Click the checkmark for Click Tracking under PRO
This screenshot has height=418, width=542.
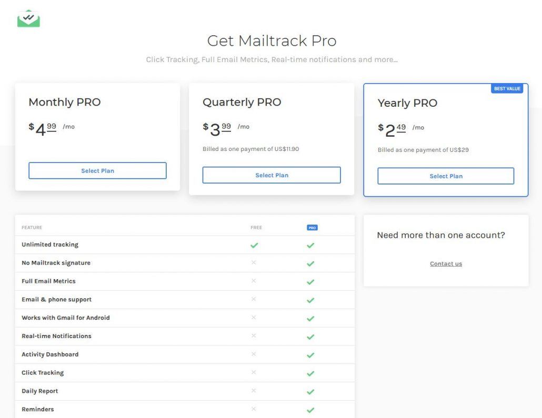pyautogui.click(x=310, y=373)
